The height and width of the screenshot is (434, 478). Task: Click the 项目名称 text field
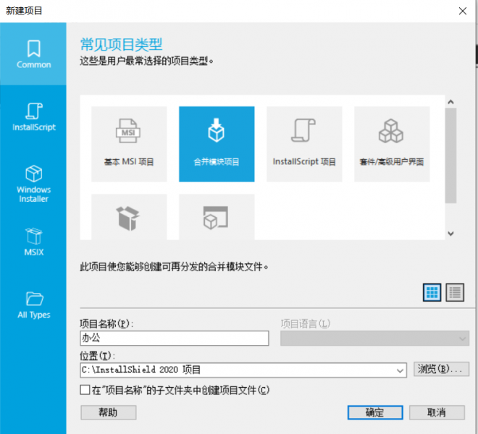click(175, 338)
